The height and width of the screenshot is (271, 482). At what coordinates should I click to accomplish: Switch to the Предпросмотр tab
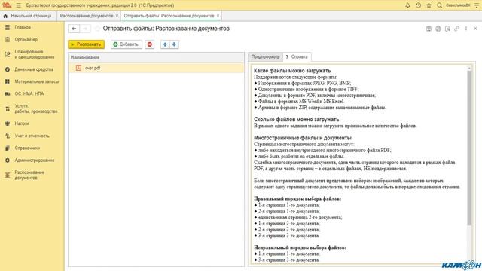(x=265, y=57)
